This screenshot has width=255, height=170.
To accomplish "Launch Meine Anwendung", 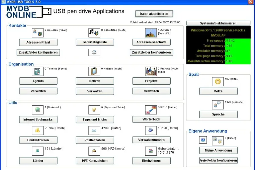I will pyautogui.click(x=219, y=150).
